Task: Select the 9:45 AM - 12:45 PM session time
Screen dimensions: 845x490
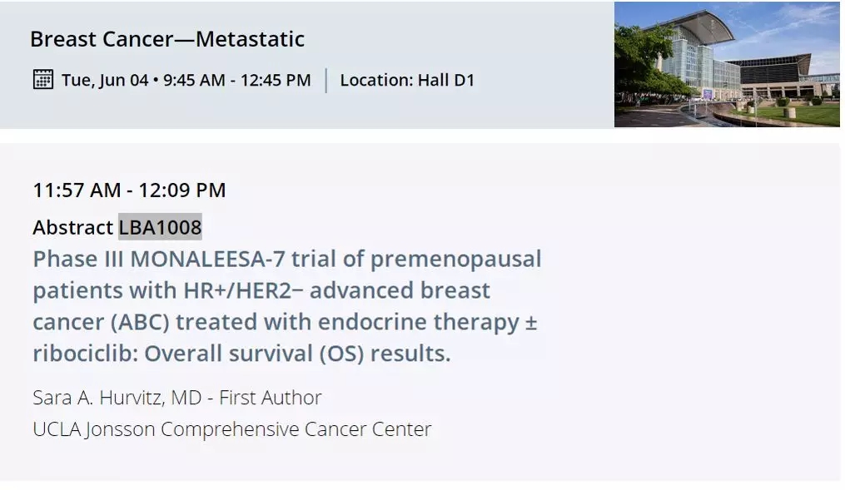Action: click(x=237, y=81)
